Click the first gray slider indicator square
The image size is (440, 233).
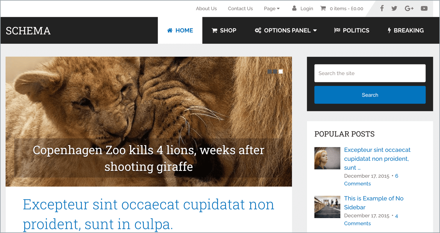tap(269, 71)
